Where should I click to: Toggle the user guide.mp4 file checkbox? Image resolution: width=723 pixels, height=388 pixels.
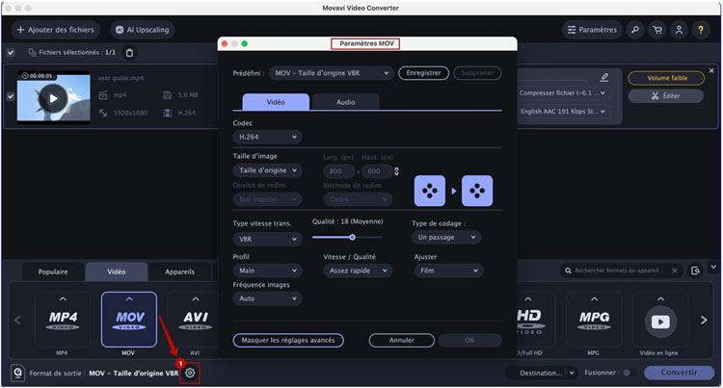[x=11, y=96]
